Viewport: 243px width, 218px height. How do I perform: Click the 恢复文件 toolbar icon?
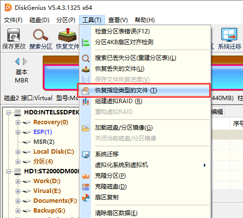[x=67, y=39]
